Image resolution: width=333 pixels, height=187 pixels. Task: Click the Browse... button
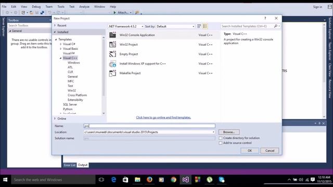[x=229, y=132]
